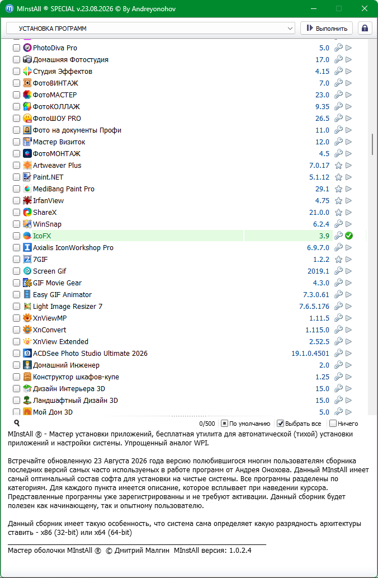Select the WinSnap entry
This screenshot has height=578, width=378.
(x=47, y=224)
